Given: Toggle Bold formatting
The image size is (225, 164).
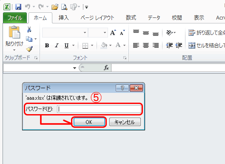Looking at the screenshot, I should tap(47, 46).
